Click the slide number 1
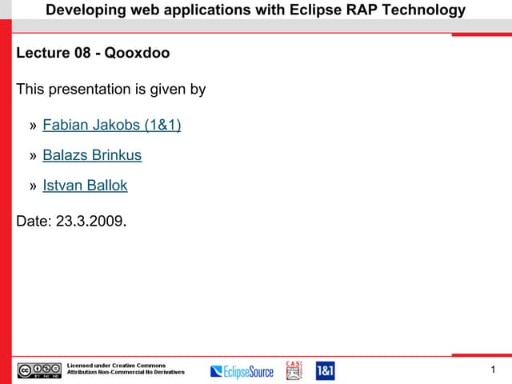This screenshot has height=384, width=512. 494,370
